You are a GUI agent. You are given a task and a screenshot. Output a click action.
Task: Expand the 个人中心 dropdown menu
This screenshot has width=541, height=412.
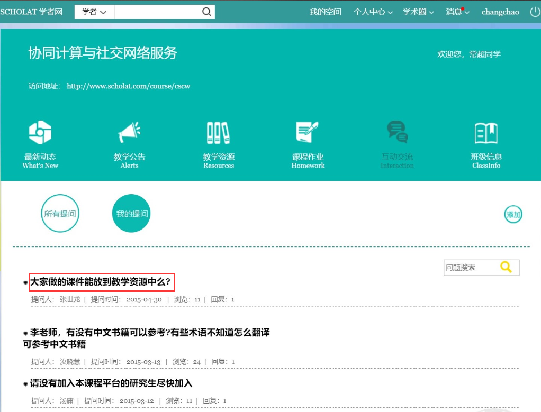373,12
